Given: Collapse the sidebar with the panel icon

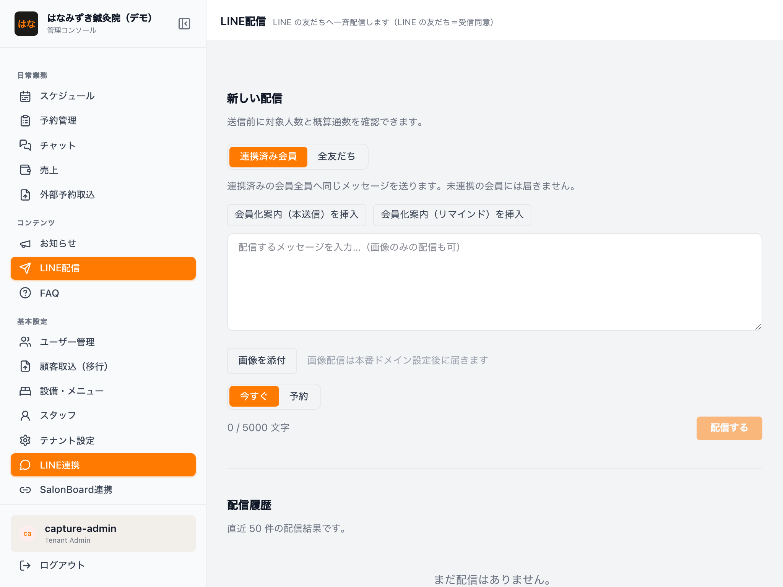Looking at the screenshot, I should [184, 24].
